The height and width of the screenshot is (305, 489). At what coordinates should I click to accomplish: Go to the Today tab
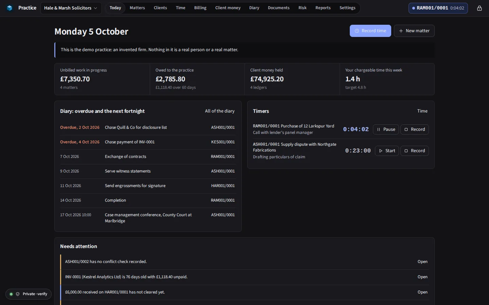click(115, 8)
